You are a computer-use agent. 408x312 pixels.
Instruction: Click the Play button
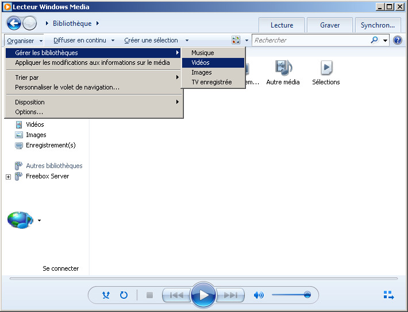[x=203, y=295]
